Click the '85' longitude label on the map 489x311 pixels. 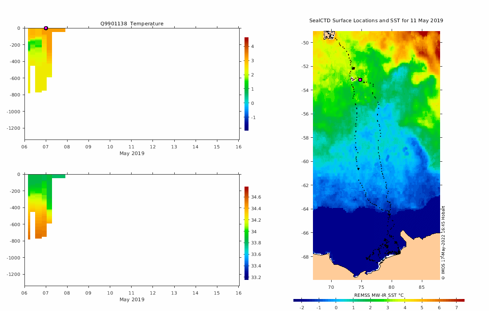click(421, 287)
